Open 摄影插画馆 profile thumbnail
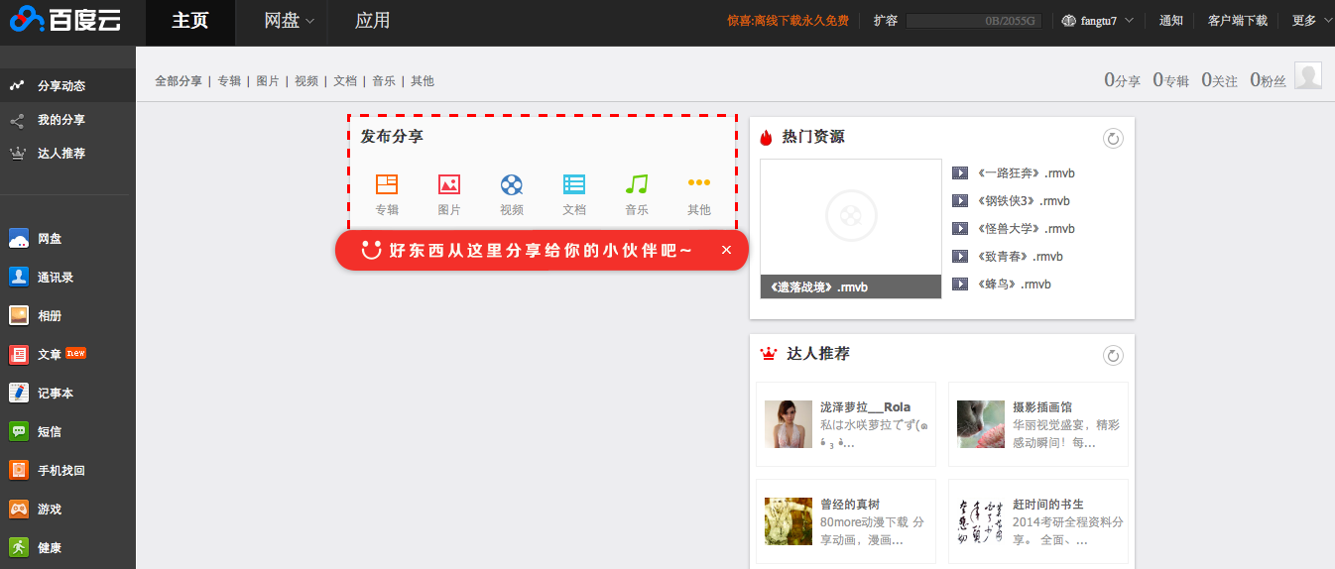 pyautogui.click(x=981, y=424)
